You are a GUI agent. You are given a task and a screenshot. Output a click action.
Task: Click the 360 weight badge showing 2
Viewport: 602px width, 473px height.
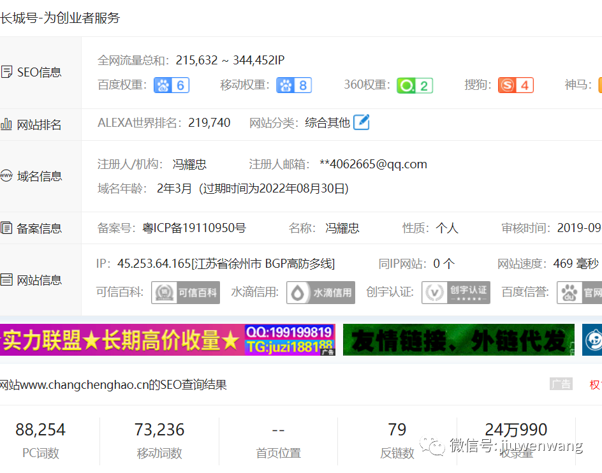click(415, 85)
